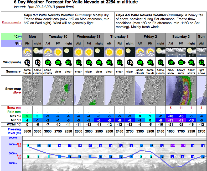Screen dimensions: 207x171
Task: Click Wednesday night clear moon icon
Action: click(99, 52)
